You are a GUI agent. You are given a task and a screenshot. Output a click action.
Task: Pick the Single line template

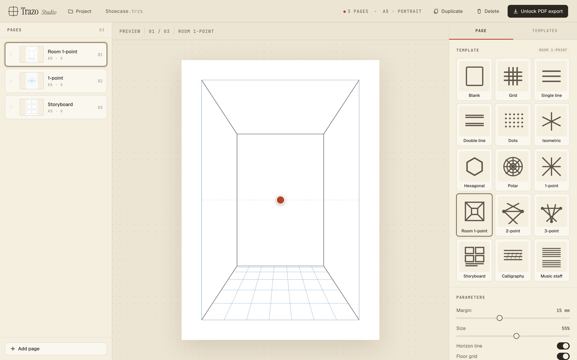[551, 80]
